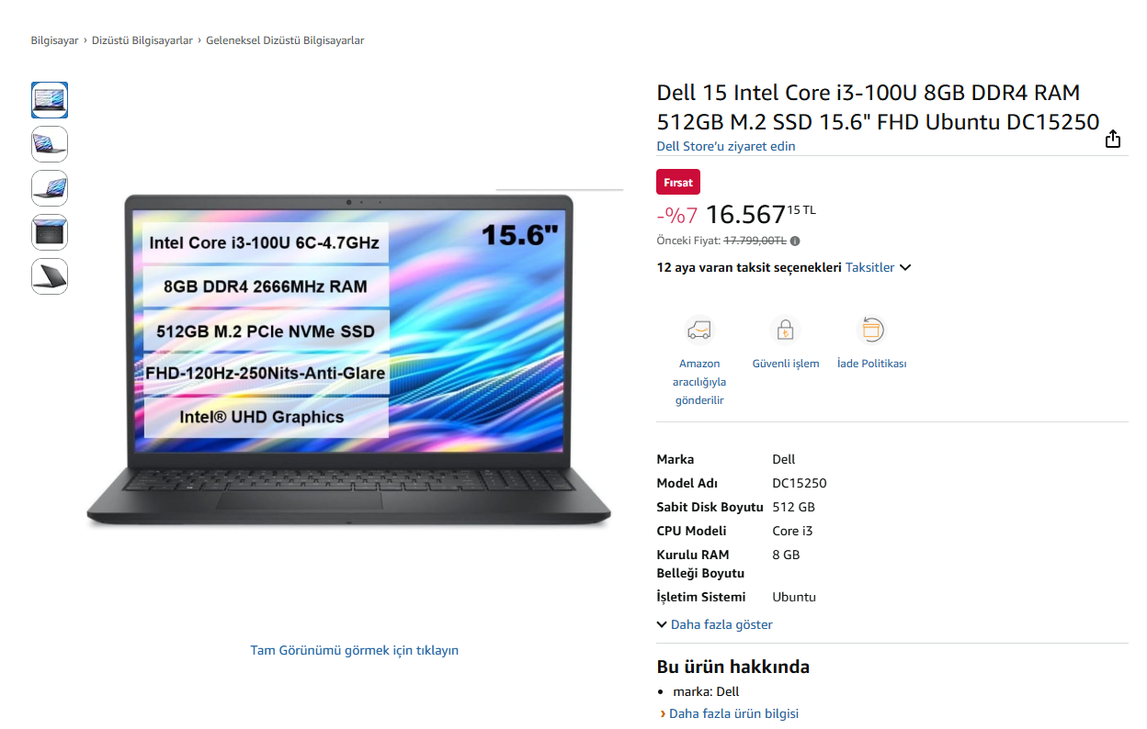Viewport: 1147px width, 729px height.
Task: Open Dizüstü Bilgisayarlar breadcrumb link
Action: coord(142,40)
